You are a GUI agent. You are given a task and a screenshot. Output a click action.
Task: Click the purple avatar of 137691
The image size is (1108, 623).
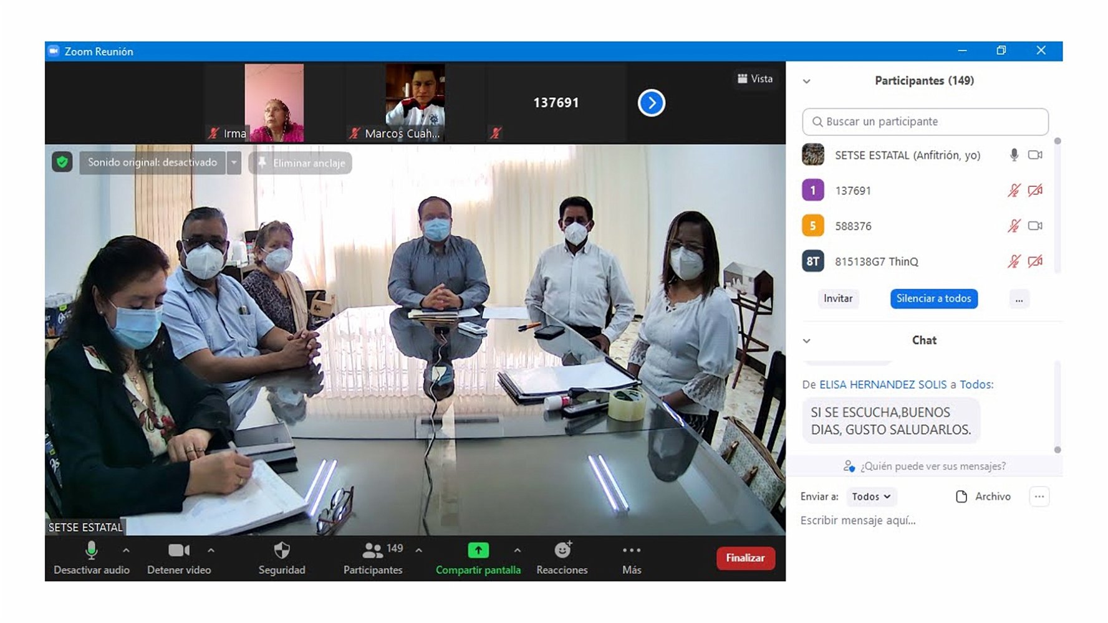point(813,190)
